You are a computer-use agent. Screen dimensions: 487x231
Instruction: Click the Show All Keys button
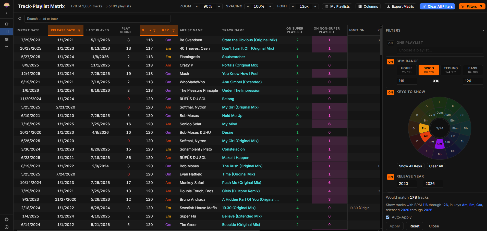[x=410, y=166]
